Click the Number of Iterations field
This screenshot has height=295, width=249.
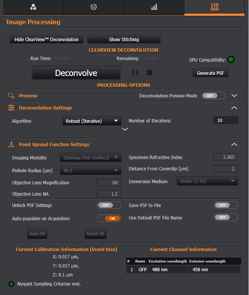pyautogui.click(x=226, y=120)
